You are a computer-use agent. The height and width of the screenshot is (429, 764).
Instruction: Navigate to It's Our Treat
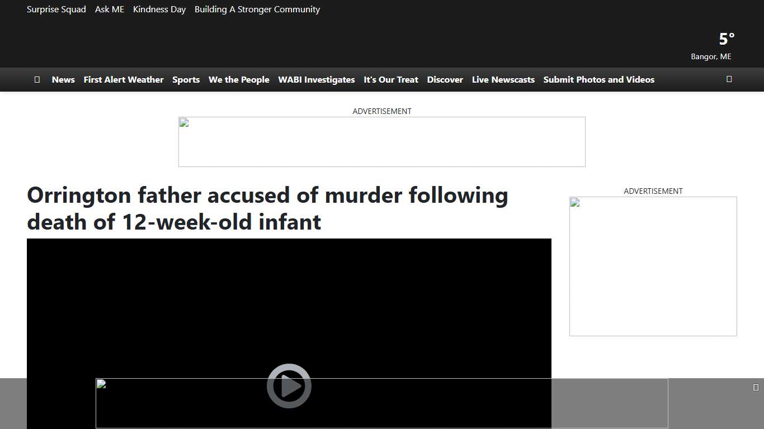(x=391, y=80)
